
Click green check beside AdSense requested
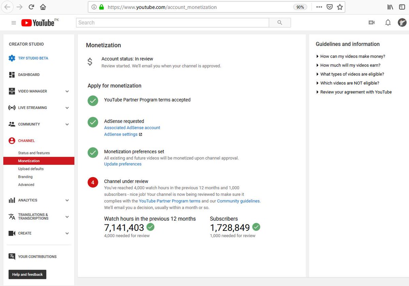click(x=93, y=122)
